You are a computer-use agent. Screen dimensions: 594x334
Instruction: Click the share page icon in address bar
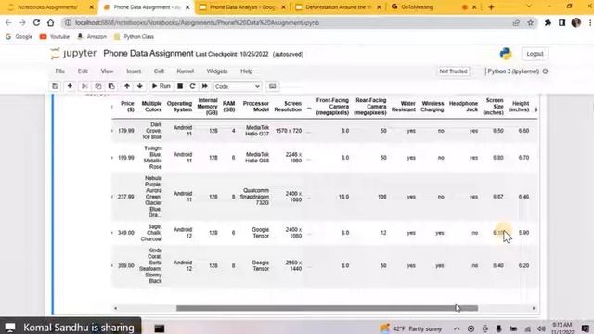pos(516,22)
